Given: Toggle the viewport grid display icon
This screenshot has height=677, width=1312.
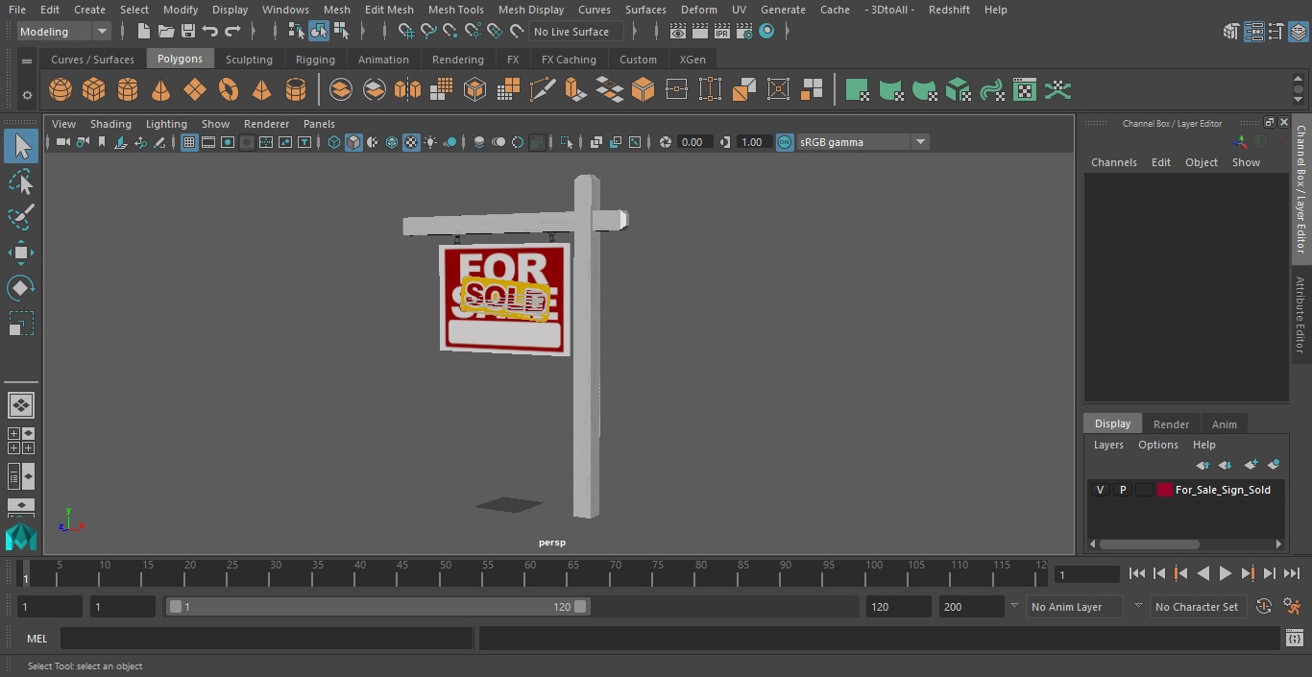Looking at the screenshot, I should click(189, 142).
